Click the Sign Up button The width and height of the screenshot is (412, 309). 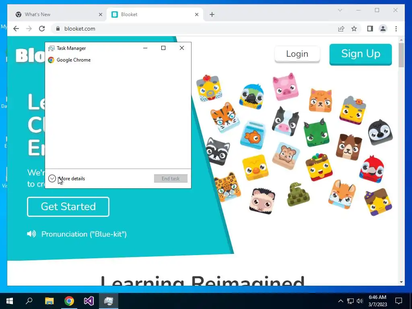point(360,54)
